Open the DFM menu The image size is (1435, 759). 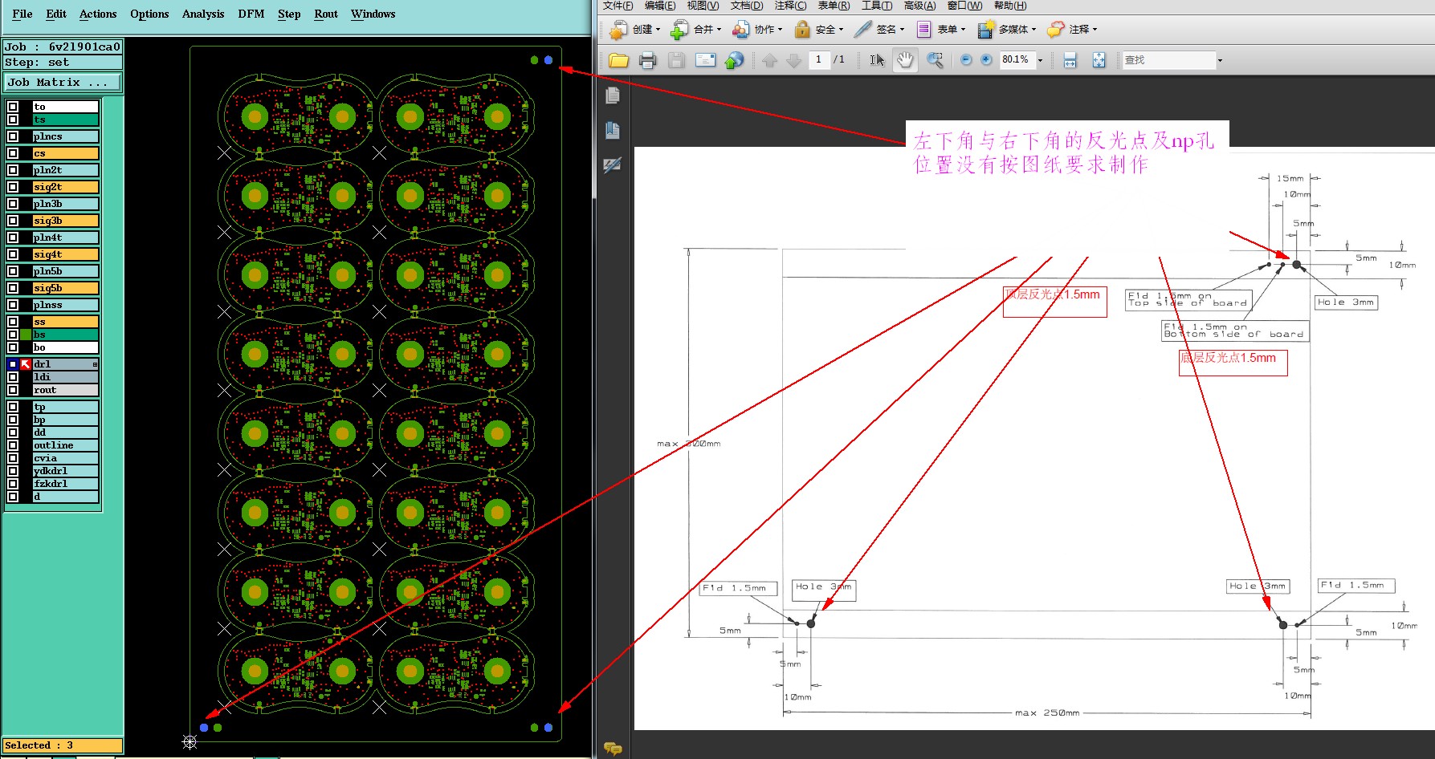pos(251,14)
